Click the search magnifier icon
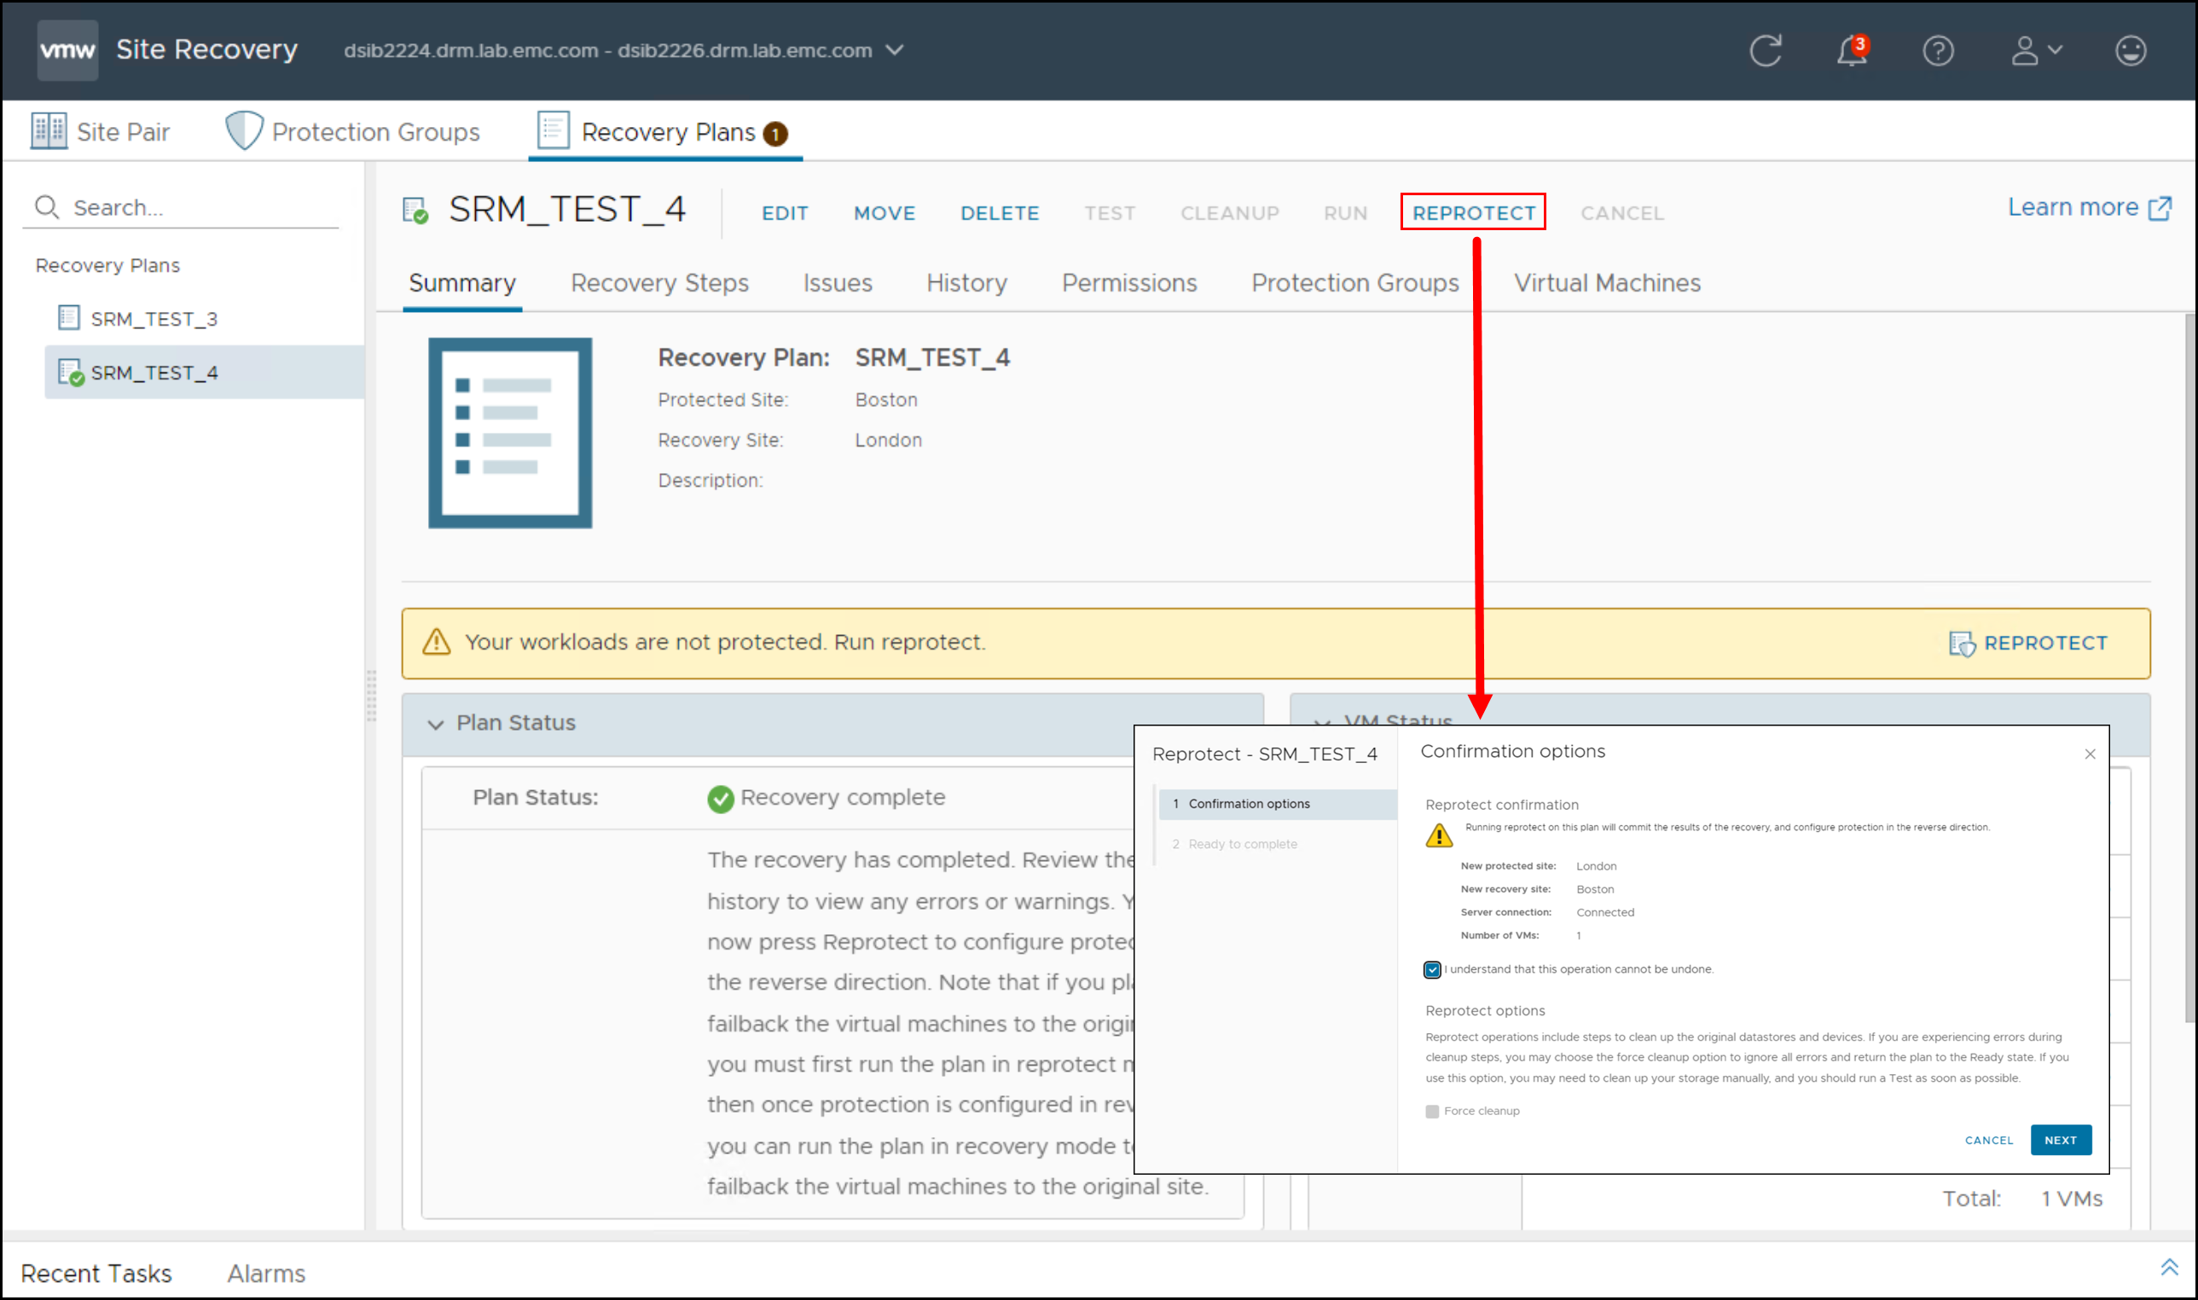Screen dimensions: 2198x1300 [46, 207]
